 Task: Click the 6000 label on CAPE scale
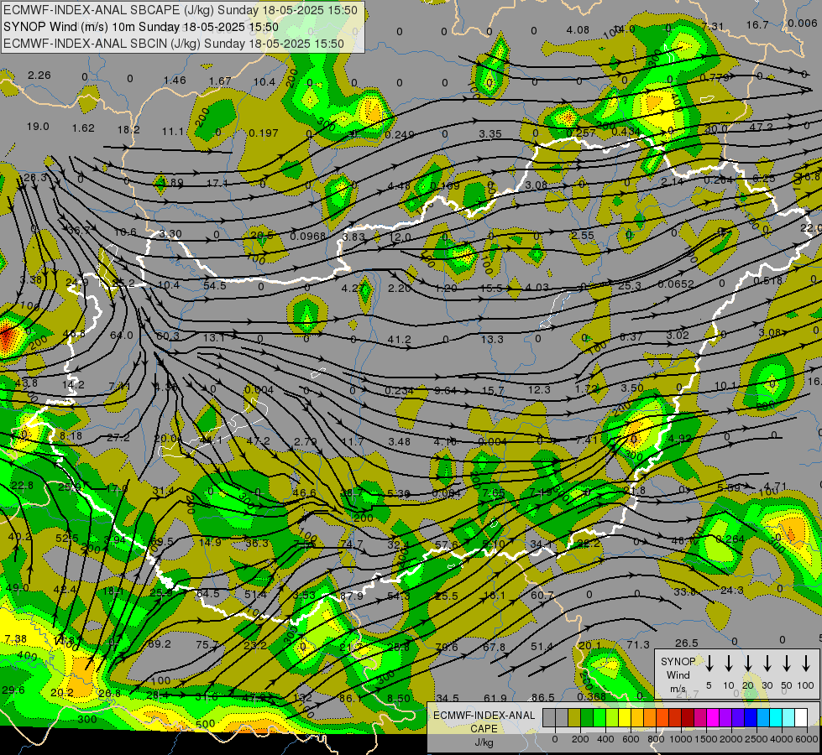(x=805, y=739)
